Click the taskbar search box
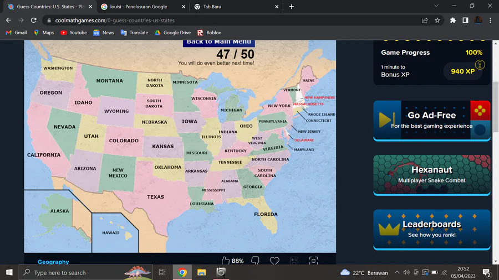The width and height of the screenshot is (499, 280). pos(85,272)
